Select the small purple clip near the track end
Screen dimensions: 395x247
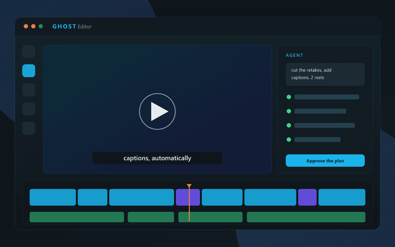pos(307,197)
